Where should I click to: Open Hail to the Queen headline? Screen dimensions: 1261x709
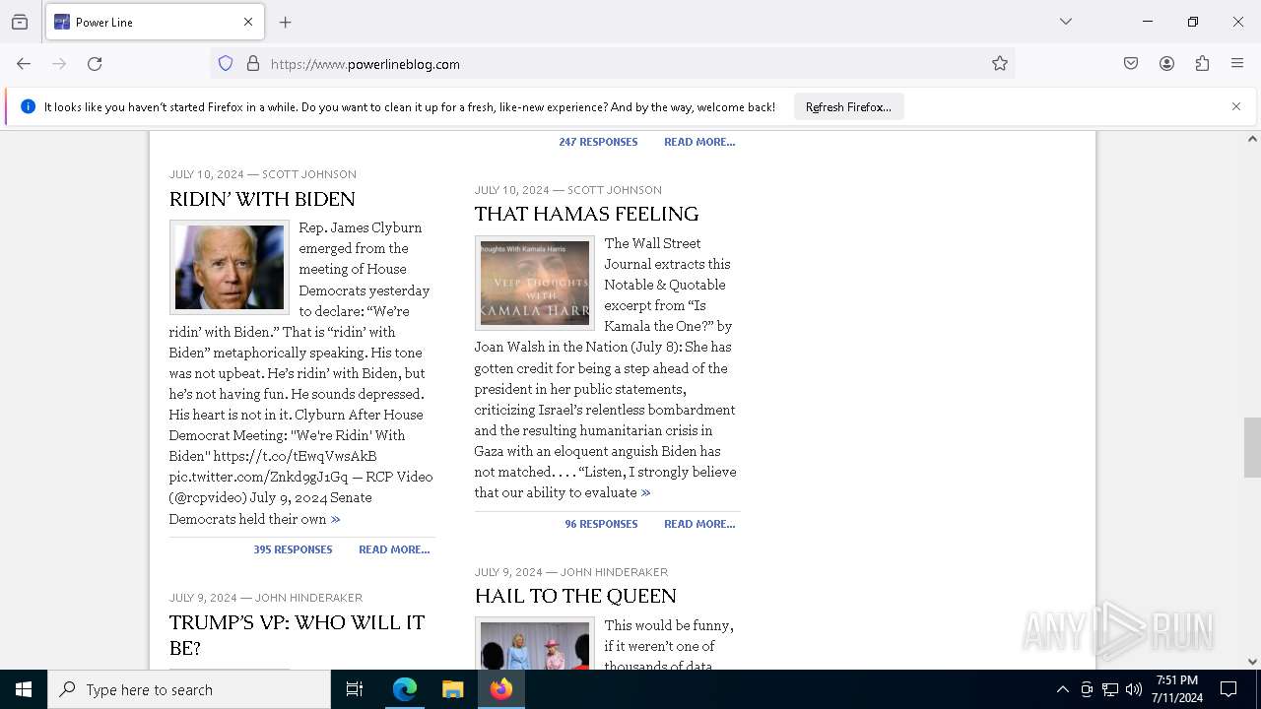575,597
